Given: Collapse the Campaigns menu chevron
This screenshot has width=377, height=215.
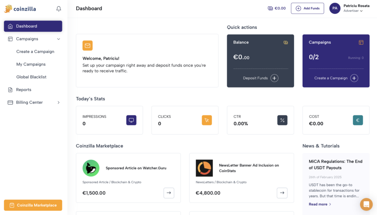Looking at the screenshot, I should (59, 39).
